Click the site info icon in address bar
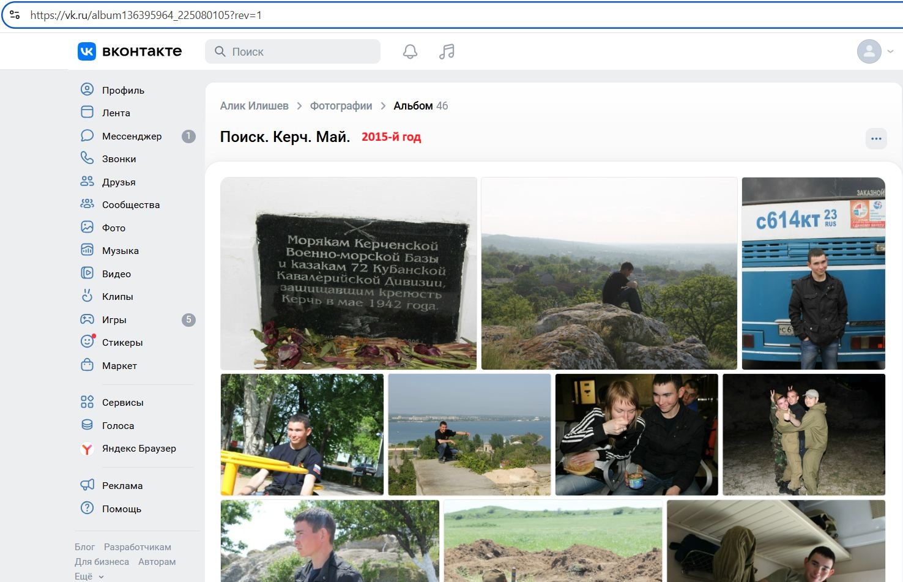903x582 pixels. click(15, 15)
